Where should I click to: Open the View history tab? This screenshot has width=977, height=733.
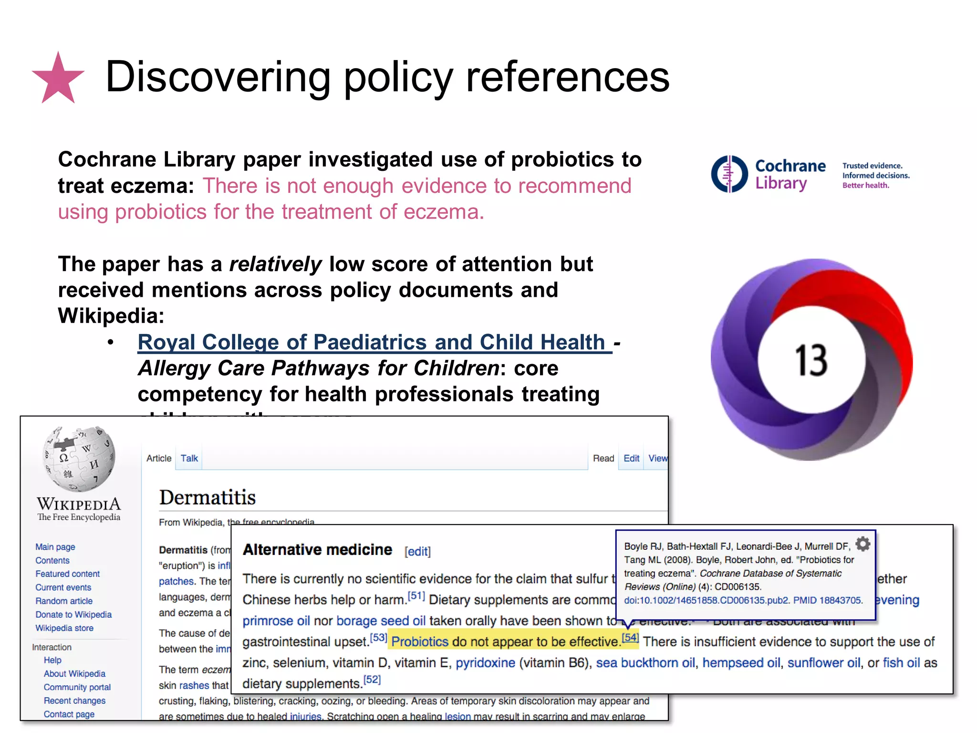[658, 458]
